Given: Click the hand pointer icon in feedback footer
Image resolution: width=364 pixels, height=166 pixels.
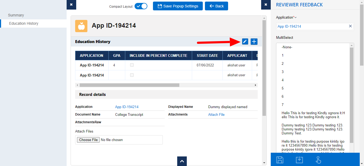Looking at the screenshot, I should [318, 160].
